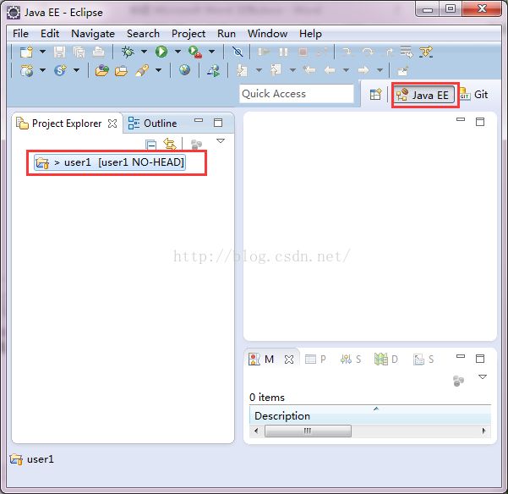Start debugging with the bug icon
This screenshot has height=494, width=508.
(x=128, y=52)
